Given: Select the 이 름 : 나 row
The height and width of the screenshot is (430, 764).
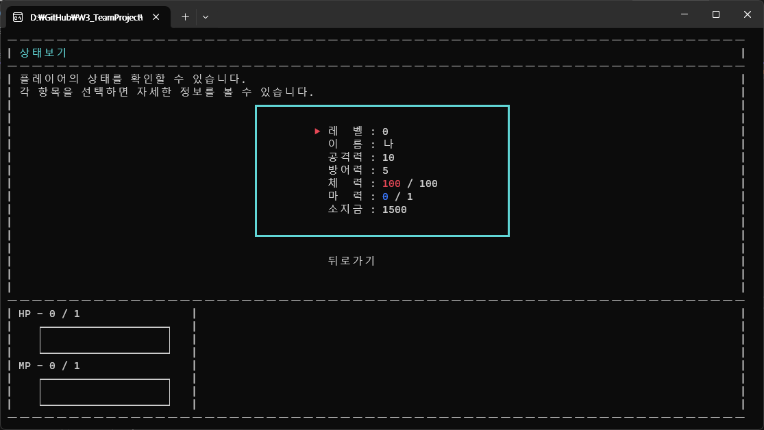Looking at the screenshot, I should coord(360,144).
